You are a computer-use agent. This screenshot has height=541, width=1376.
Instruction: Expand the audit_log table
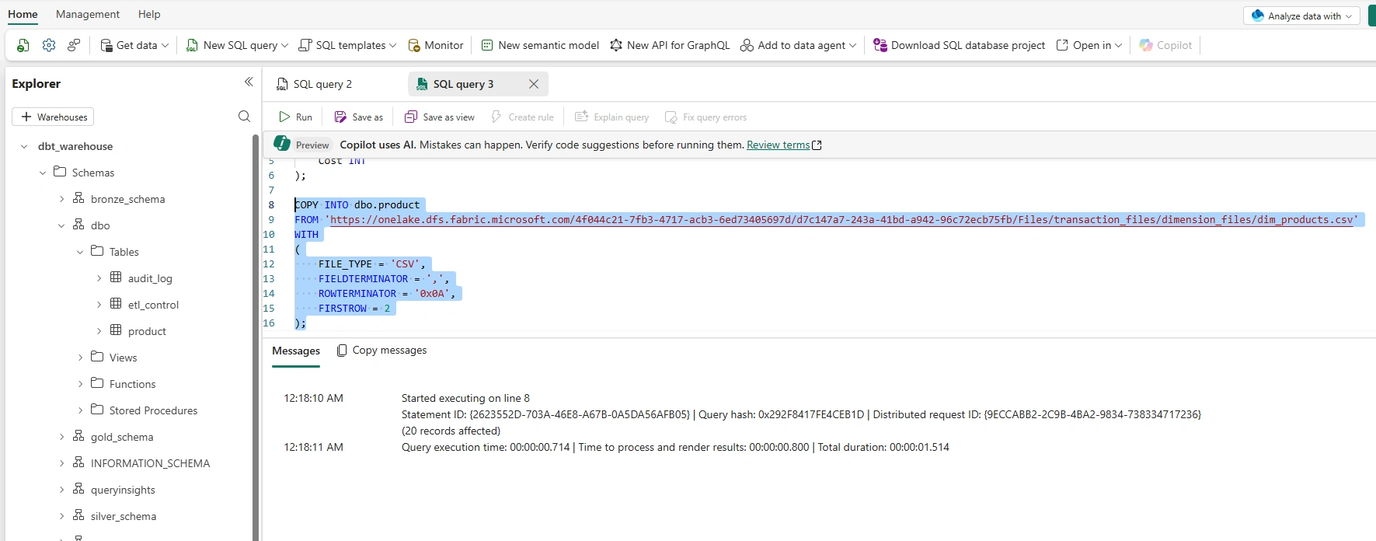tap(99, 278)
